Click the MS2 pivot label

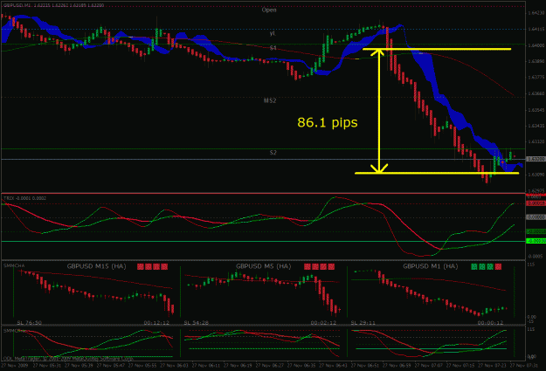click(x=270, y=100)
